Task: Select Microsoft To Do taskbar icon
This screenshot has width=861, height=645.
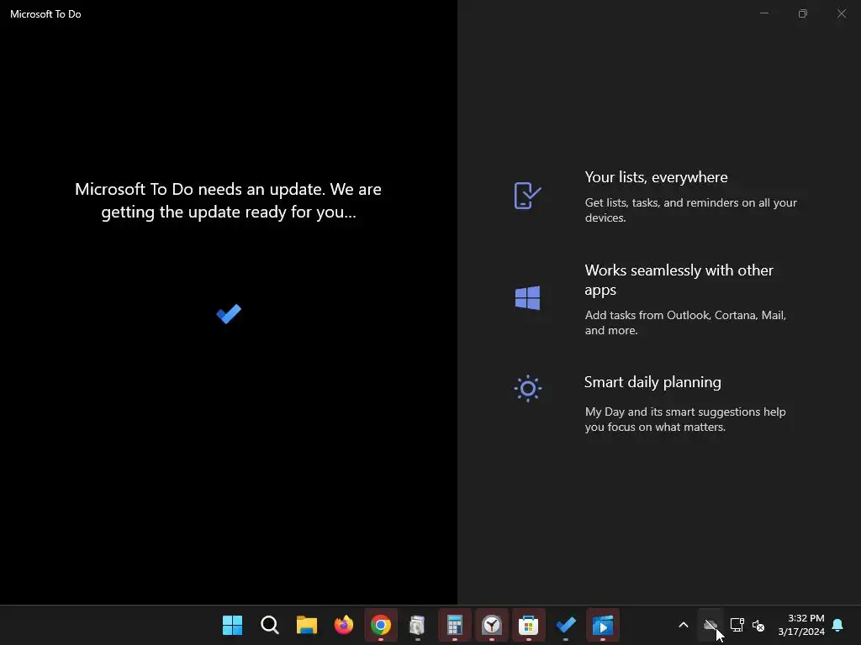Action: coord(566,625)
